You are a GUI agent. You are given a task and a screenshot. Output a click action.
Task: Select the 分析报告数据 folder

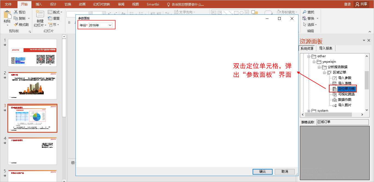click(338, 67)
